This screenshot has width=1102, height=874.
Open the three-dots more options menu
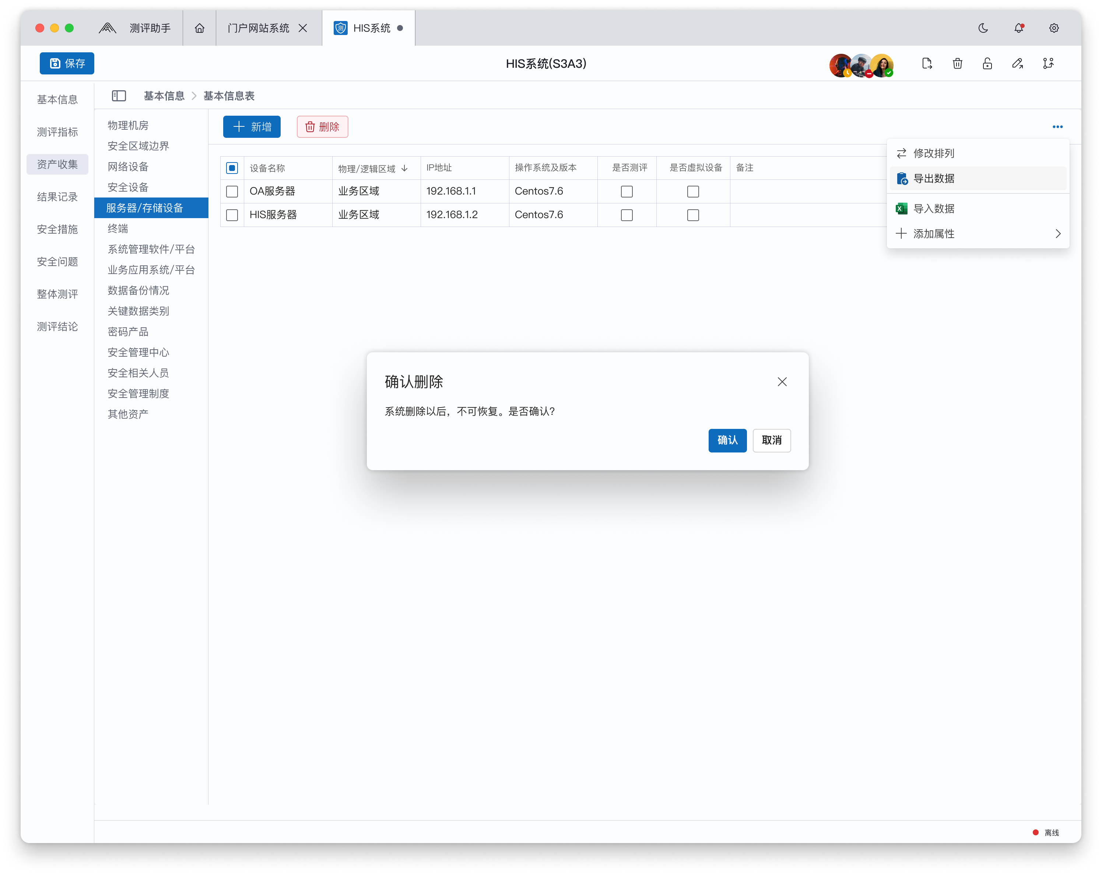coord(1057,127)
